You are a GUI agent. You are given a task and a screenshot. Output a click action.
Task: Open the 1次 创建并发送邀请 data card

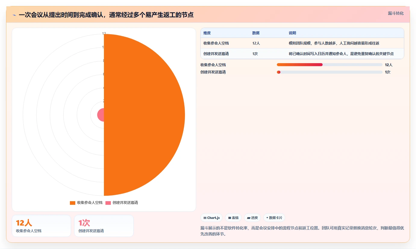click(104, 226)
